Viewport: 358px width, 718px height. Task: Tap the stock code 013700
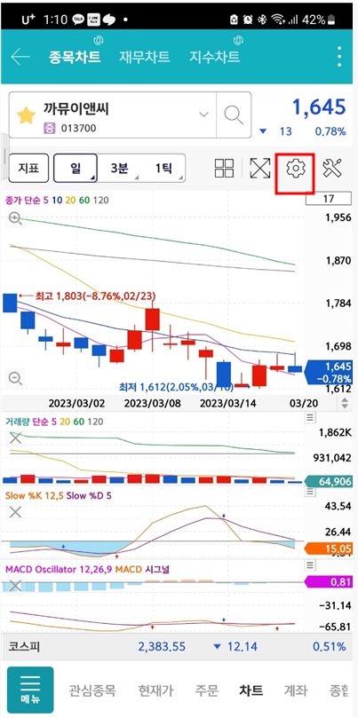point(78,128)
